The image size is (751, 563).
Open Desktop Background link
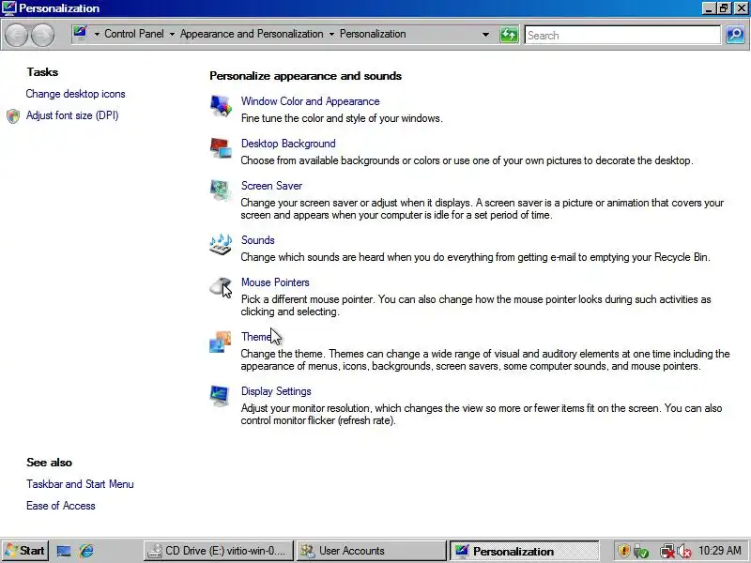(288, 144)
